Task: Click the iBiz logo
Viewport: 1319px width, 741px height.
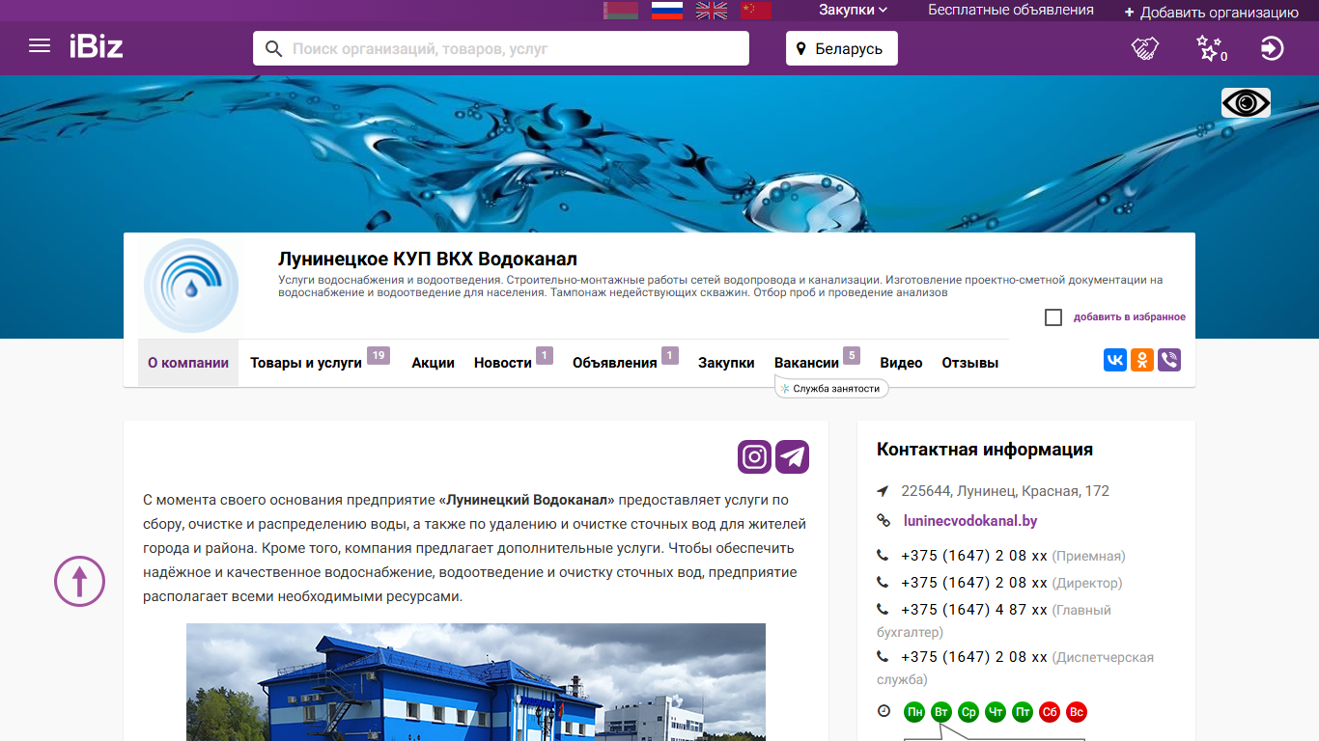Action: 97,46
